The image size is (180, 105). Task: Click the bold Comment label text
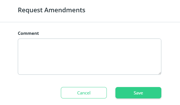pos(28,33)
